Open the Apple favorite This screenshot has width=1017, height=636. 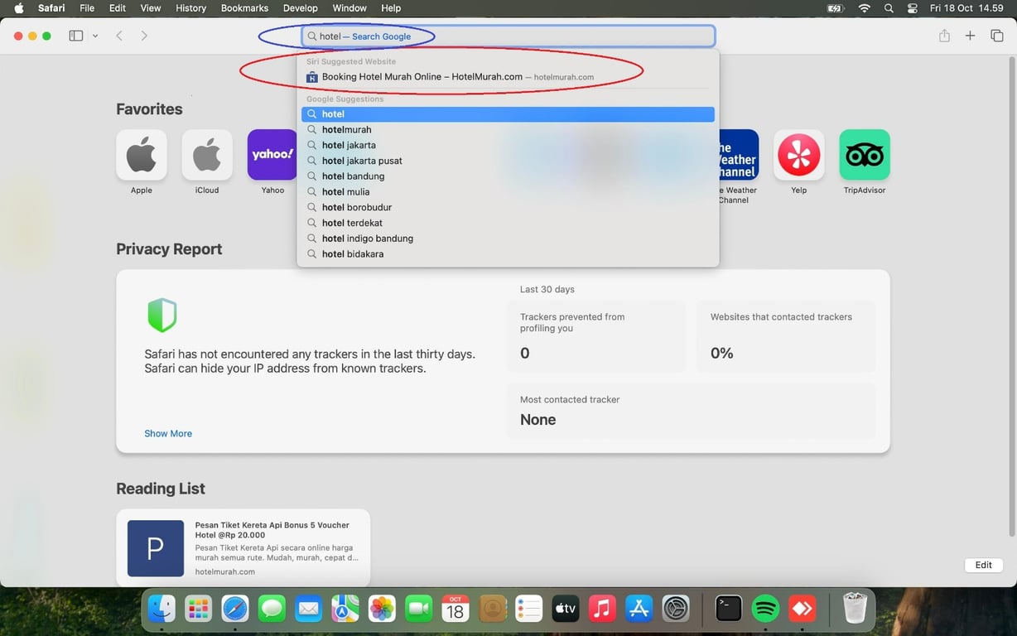pyautogui.click(x=142, y=155)
